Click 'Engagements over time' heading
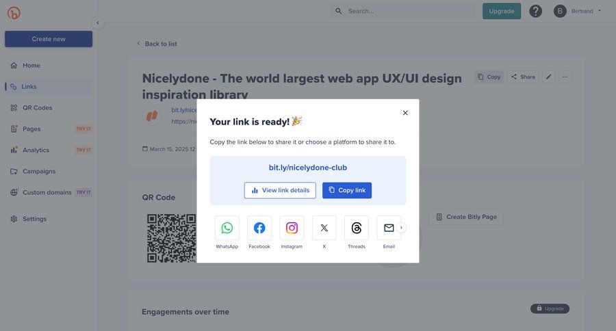This screenshot has width=616, height=331. (x=185, y=312)
